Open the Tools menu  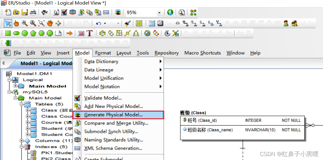pos(143,53)
